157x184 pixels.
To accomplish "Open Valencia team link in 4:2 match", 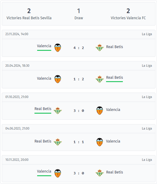I will click(44, 46).
